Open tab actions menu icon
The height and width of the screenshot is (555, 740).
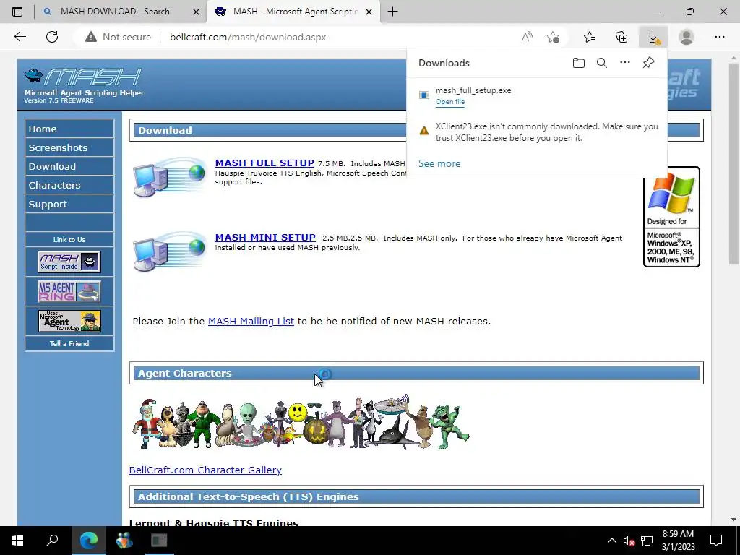point(17,12)
